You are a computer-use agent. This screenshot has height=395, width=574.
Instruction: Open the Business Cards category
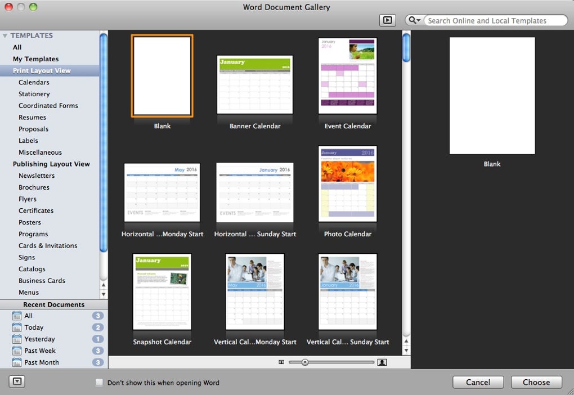pos(50,281)
